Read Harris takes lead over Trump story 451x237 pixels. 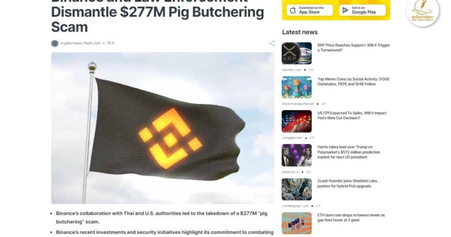pos(349,152)
